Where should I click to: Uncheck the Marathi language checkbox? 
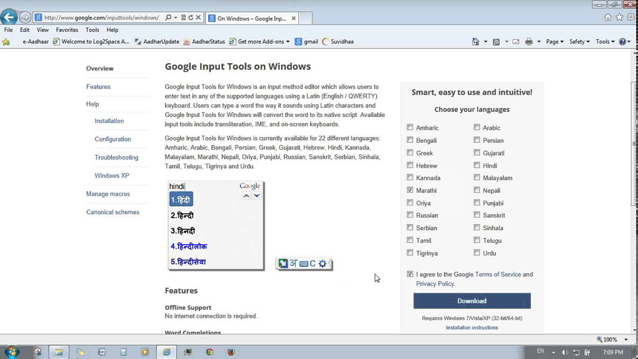[410, 190]
